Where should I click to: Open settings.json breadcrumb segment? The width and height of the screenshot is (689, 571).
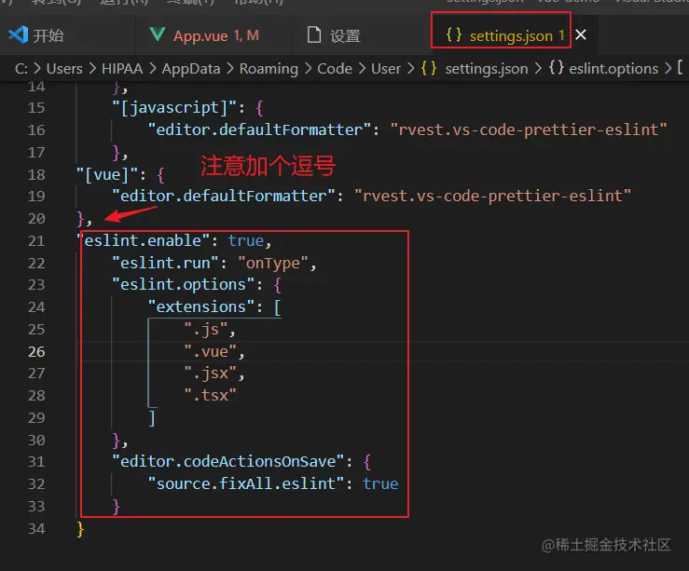point(487,69)
